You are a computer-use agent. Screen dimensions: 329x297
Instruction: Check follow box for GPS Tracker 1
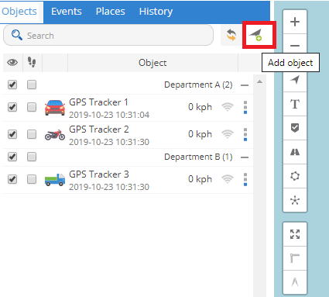click(32, 107)
